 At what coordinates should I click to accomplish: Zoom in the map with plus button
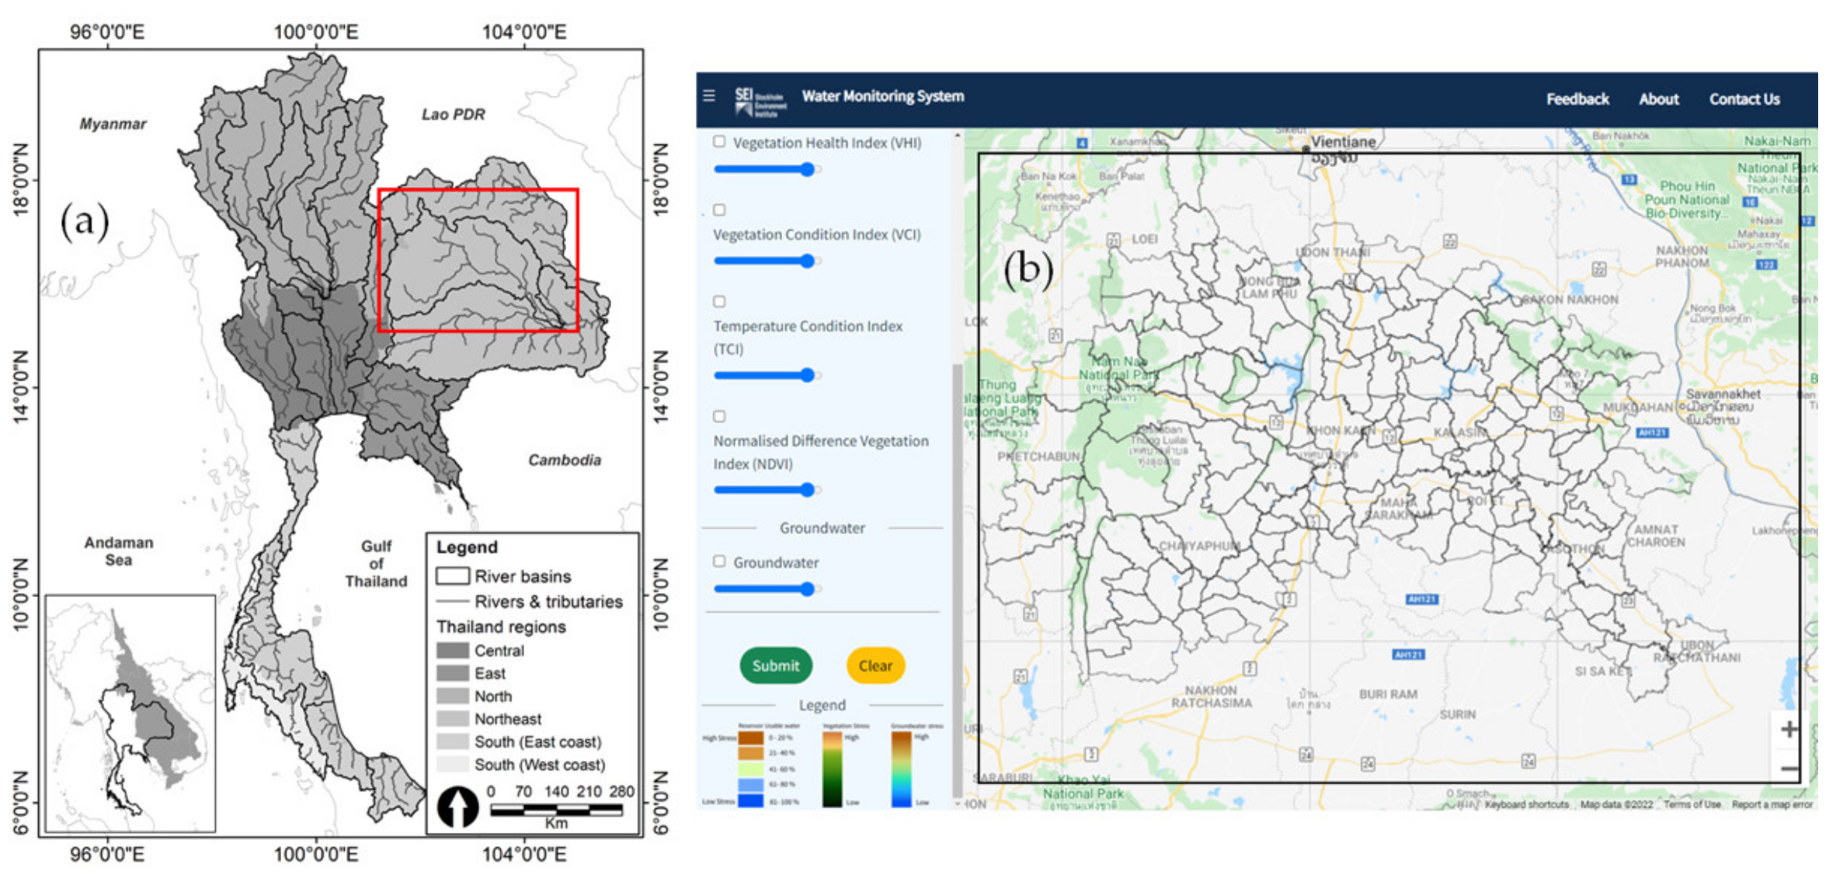click(x=1789, y=729)
